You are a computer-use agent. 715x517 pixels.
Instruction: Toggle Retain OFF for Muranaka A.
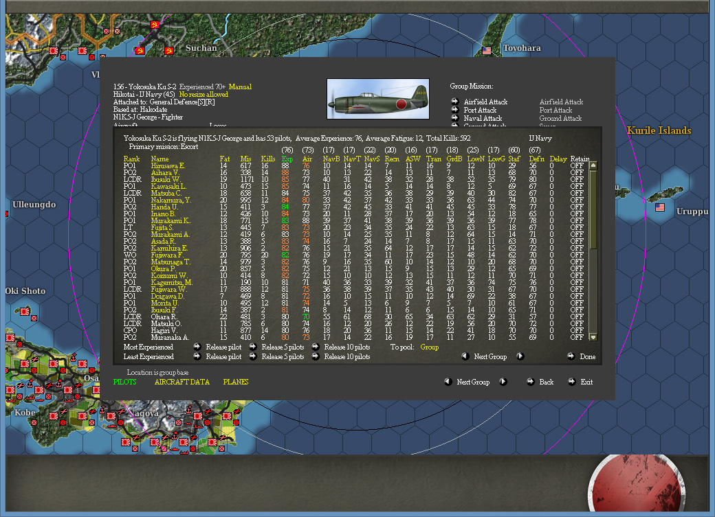tap(577, 337)
